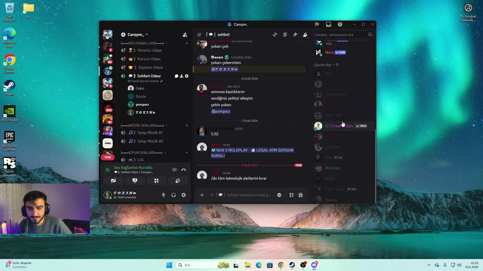Click the YENİ new-mentions pill in server list
483x271 pixels.
(108, 157)
